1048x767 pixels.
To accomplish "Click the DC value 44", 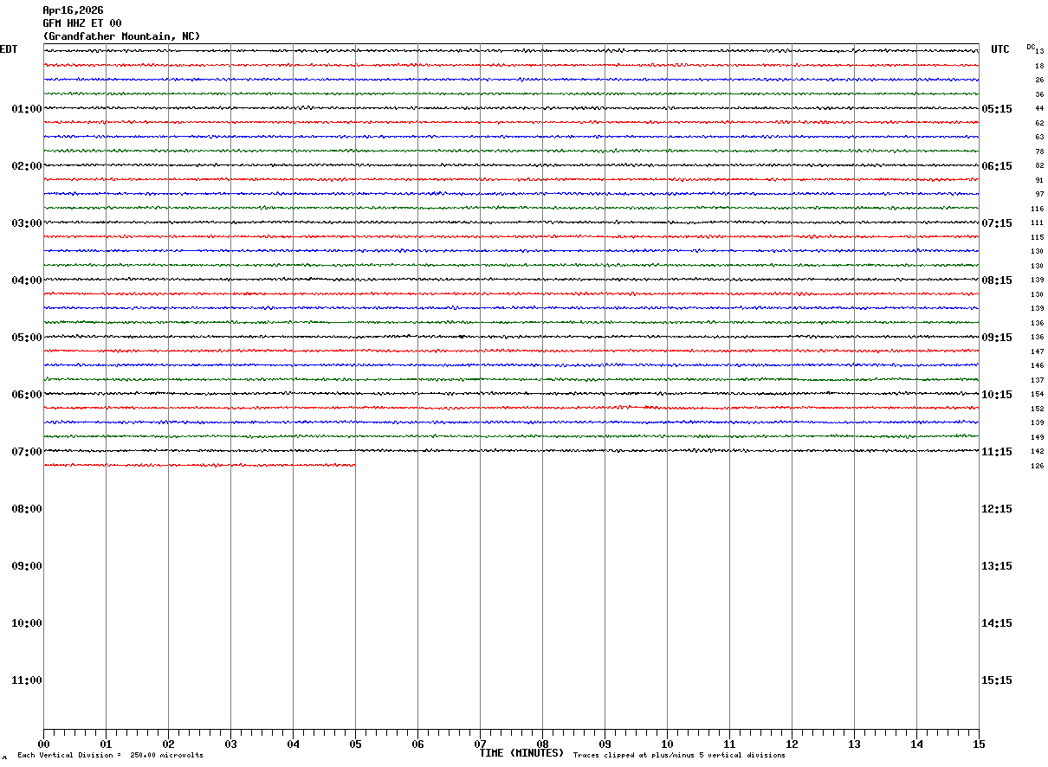I will [1039, 108].
